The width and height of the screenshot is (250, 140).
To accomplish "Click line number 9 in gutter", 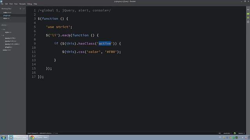I will [x=35, y=44].
